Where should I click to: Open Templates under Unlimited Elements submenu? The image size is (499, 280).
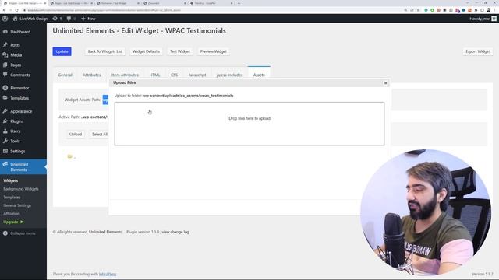pos(12,197)
